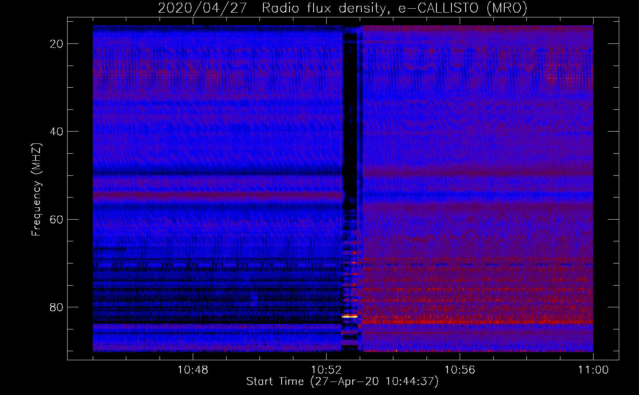Click the 10:52 time tick label
The image size is (639, 395).
coord(326,370)
